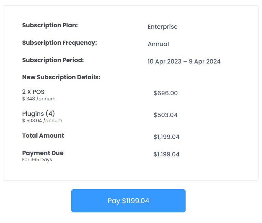Click the $696.00 POS amount
262x223 pixels.
tap(165, 93)
